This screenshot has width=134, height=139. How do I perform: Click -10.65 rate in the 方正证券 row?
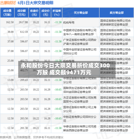[x=58, y=99]
